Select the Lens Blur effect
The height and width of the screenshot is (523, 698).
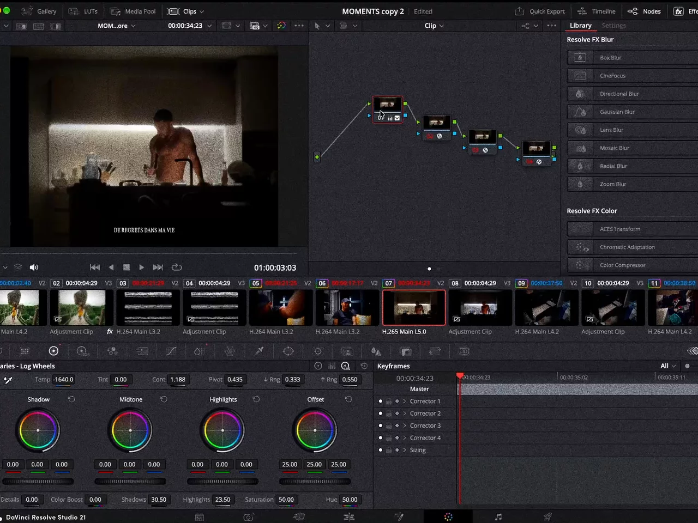(633, 130)
